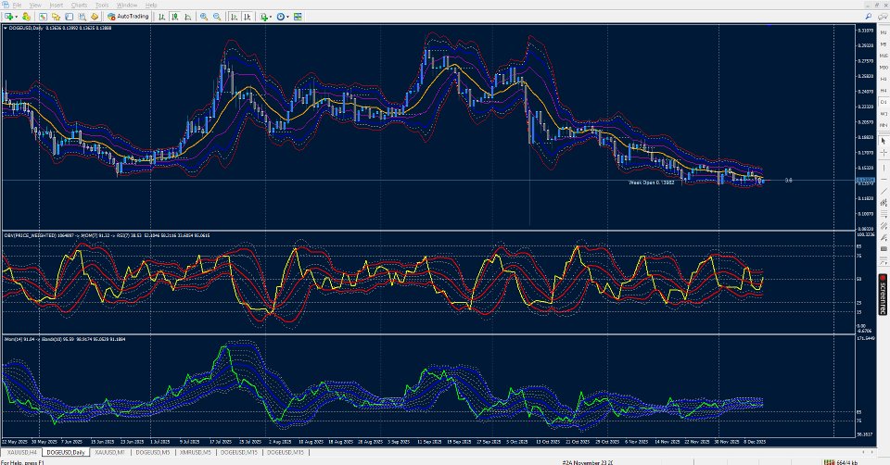This screenshot has height=465, width=890.
Task: Open the chart Templates icon
Action: [x=298, y=17]
